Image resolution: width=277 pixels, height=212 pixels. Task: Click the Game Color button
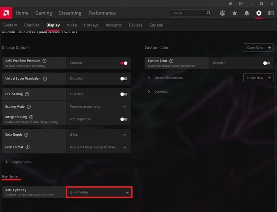pyautogui.click(x=258, y=47)
